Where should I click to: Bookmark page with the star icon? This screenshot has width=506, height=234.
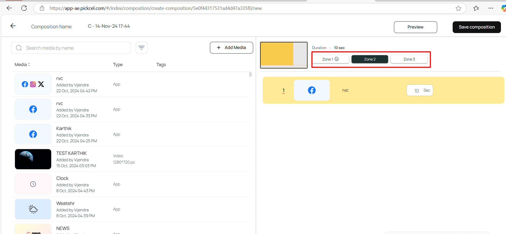pos(458,8)
